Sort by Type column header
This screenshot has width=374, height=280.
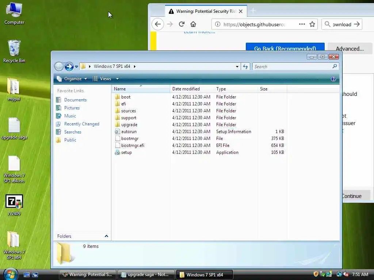pos(236,89)
